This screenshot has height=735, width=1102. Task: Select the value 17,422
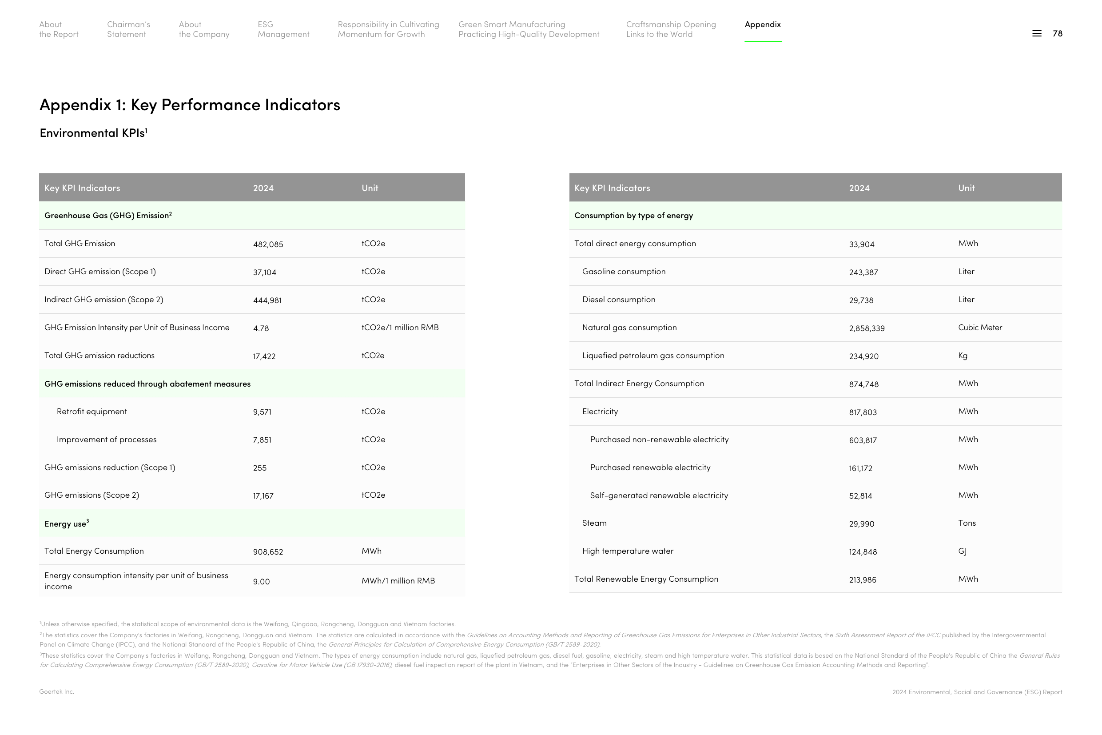coord(264,356)
